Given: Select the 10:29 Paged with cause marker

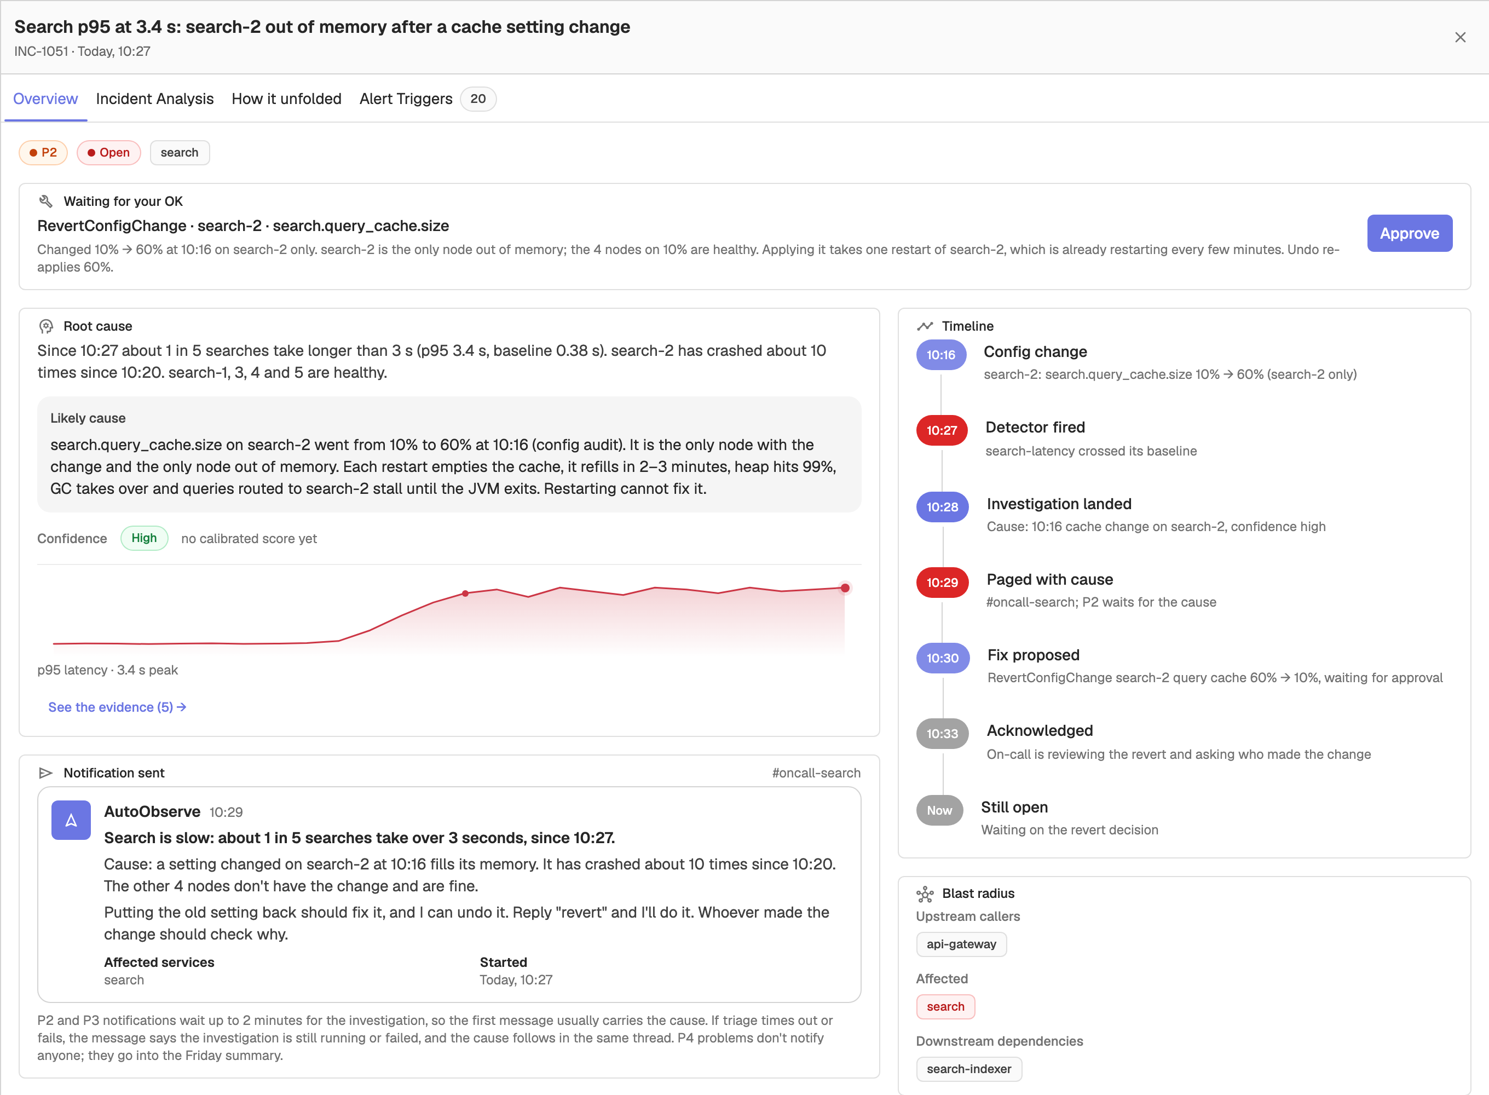Looking at the screenshot, I should click(x=942, y=583).
